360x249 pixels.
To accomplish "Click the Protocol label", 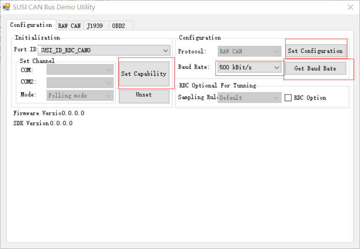I will (192, 51).
